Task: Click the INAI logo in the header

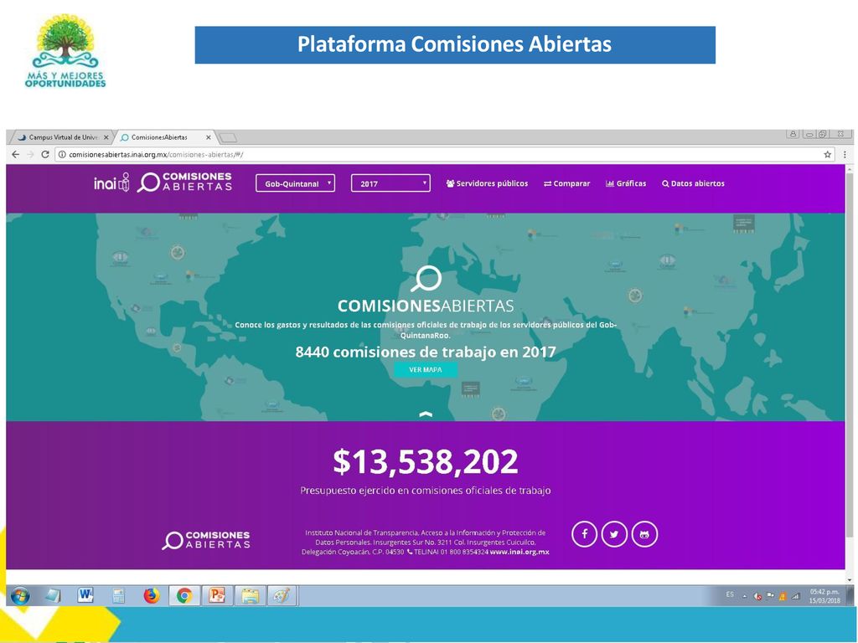Action: (x=111, y=183)
